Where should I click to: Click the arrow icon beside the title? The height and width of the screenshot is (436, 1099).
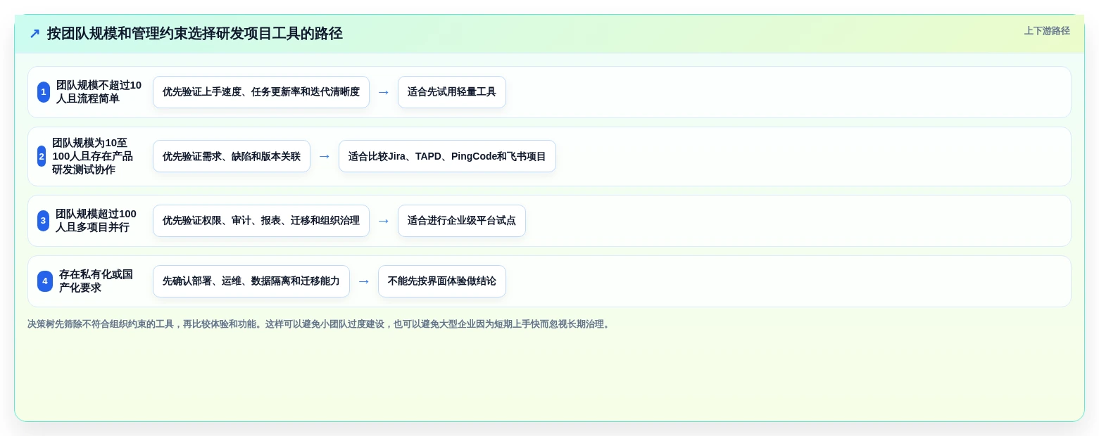[34, 34]
